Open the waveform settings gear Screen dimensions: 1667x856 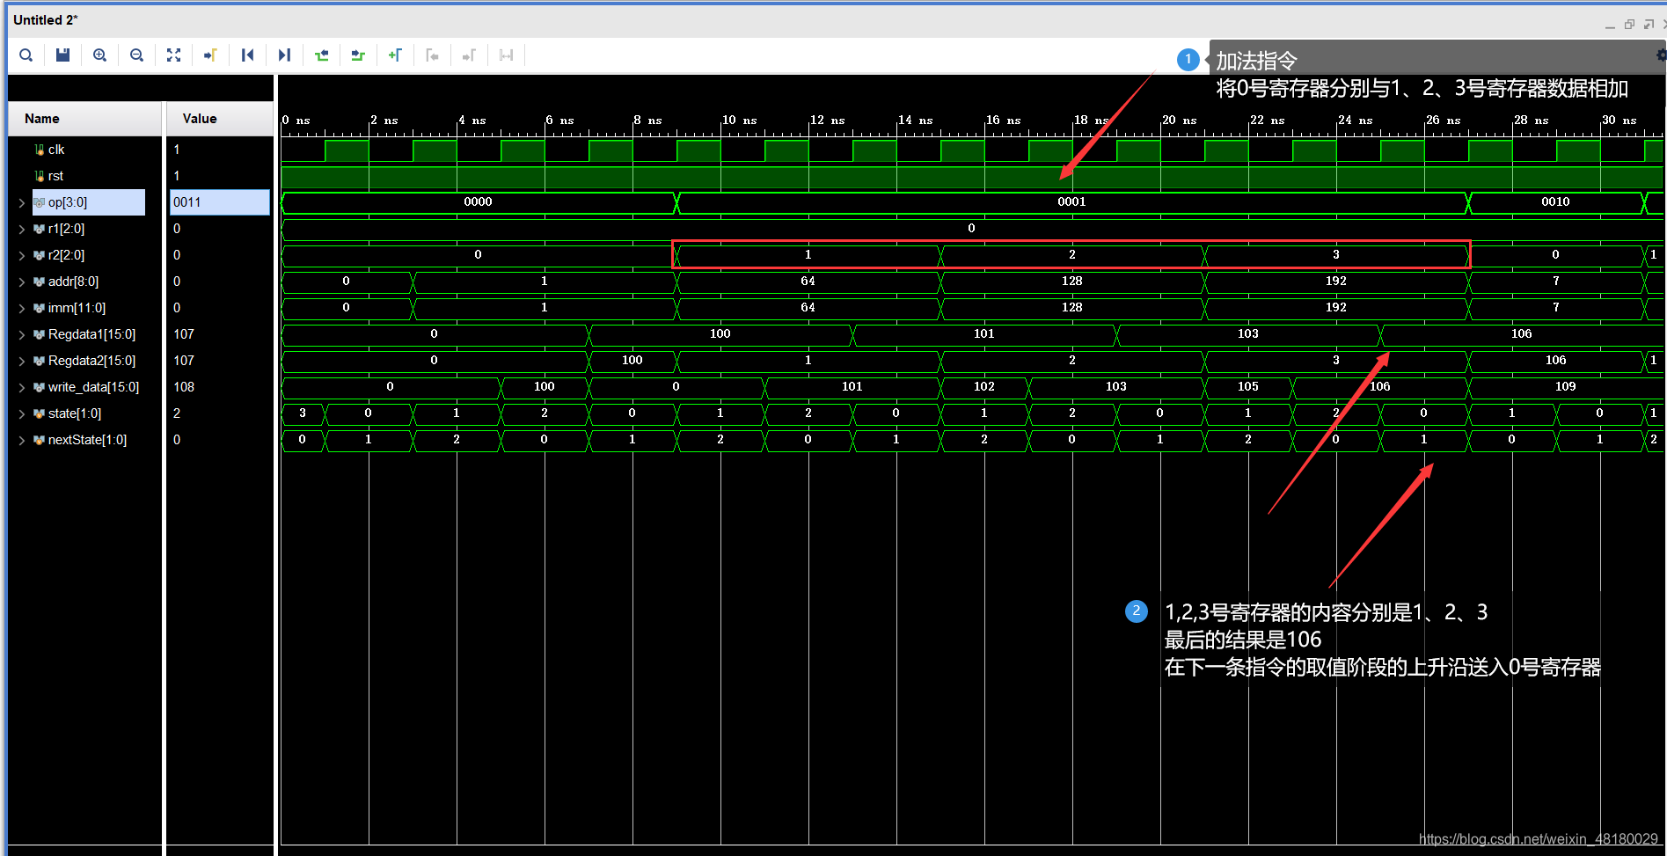point(1661,55)
